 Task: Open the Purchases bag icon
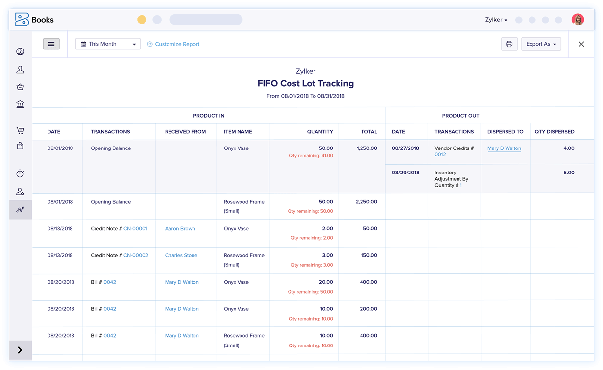pyautogui.click(x=20, y=146)
